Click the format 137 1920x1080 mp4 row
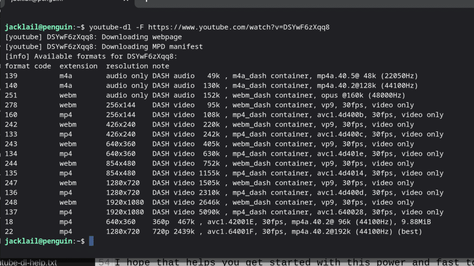The image size is (474, 266). (x=224, y=212)
